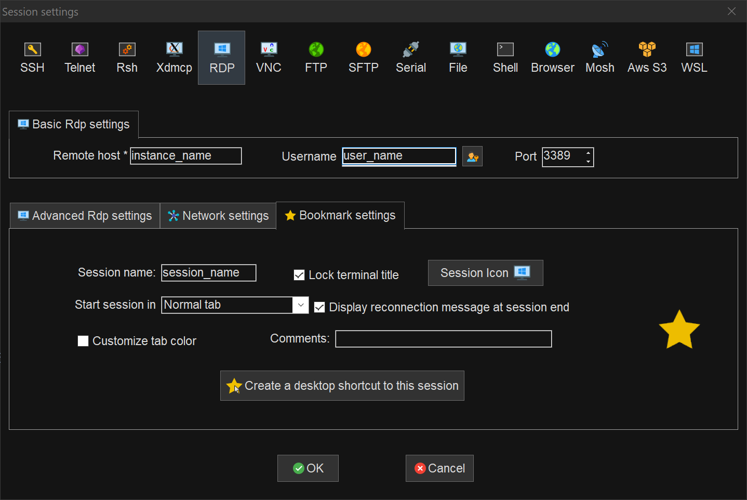747x500 pixels.
Task: Click the Comments text field
Action: click(444, 339)
